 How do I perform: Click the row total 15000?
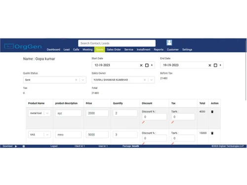point(203,133)
